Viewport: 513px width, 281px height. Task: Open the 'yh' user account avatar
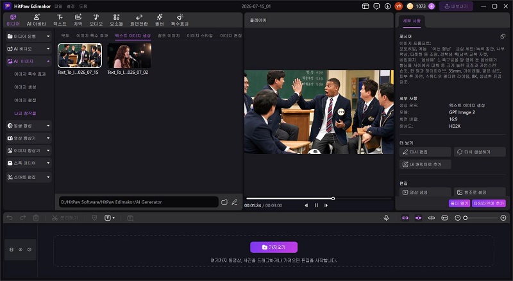pyautogui.click(x=398, y=6)
